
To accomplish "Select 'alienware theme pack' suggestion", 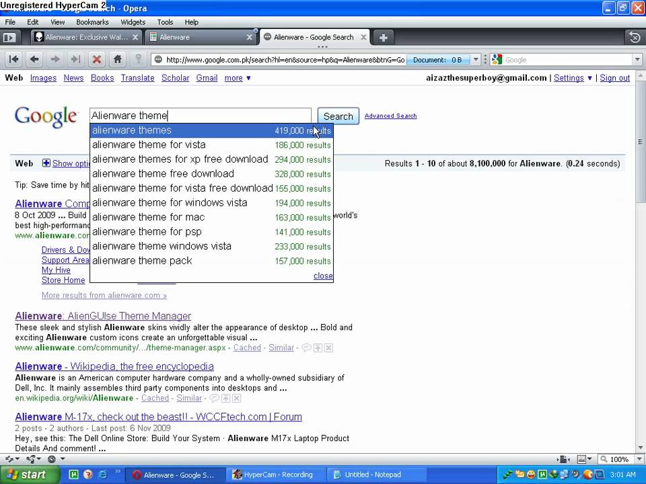I will (211, 261).
